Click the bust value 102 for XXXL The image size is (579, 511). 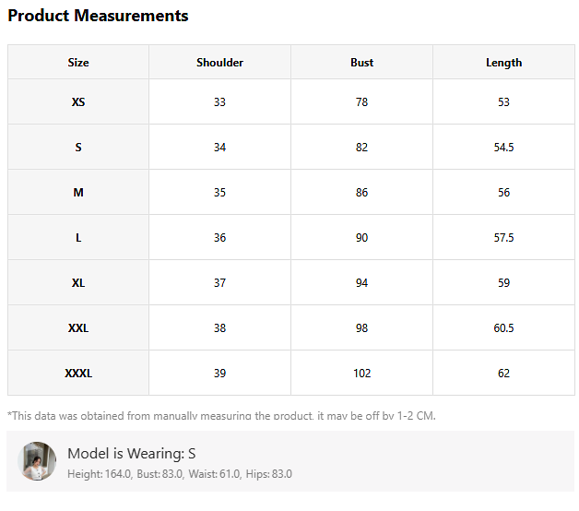point(361,374)
